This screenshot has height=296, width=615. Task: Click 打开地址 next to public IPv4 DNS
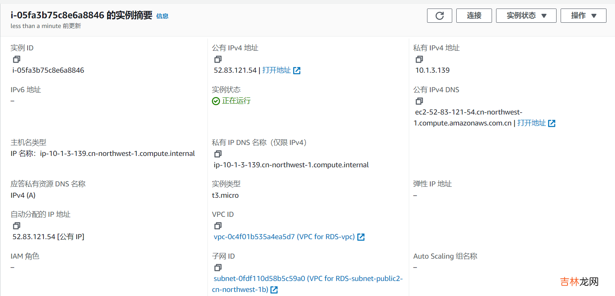[x=531, y=123]
